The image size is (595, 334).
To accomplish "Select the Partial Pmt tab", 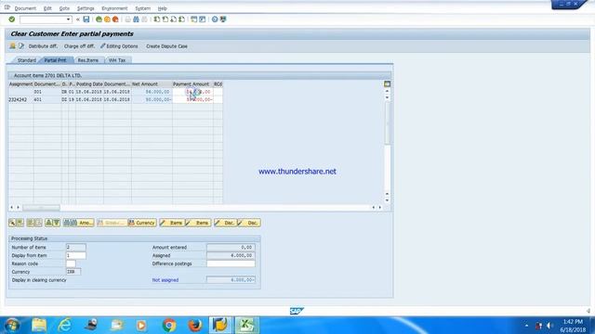I will coord(56,60).
